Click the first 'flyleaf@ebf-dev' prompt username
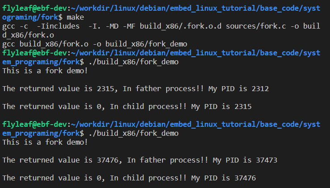Image resolution: width=330 pixels, height=188 pixels. coord(34,8)
